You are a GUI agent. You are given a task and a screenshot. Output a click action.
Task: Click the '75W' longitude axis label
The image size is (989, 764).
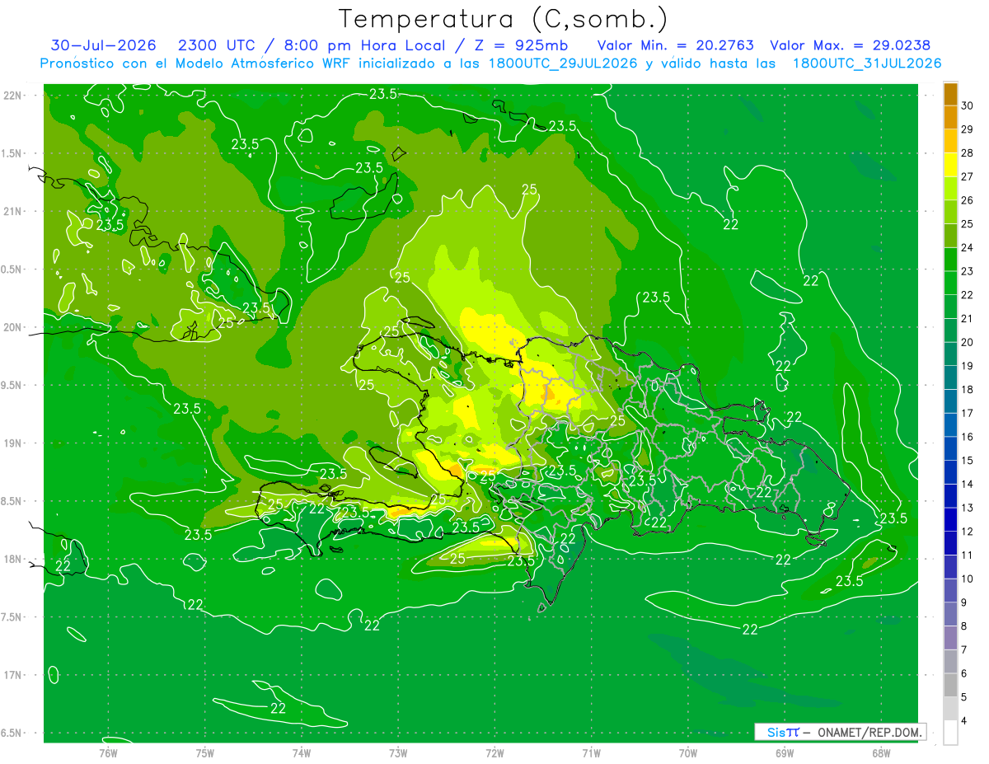tap(205, 752)
